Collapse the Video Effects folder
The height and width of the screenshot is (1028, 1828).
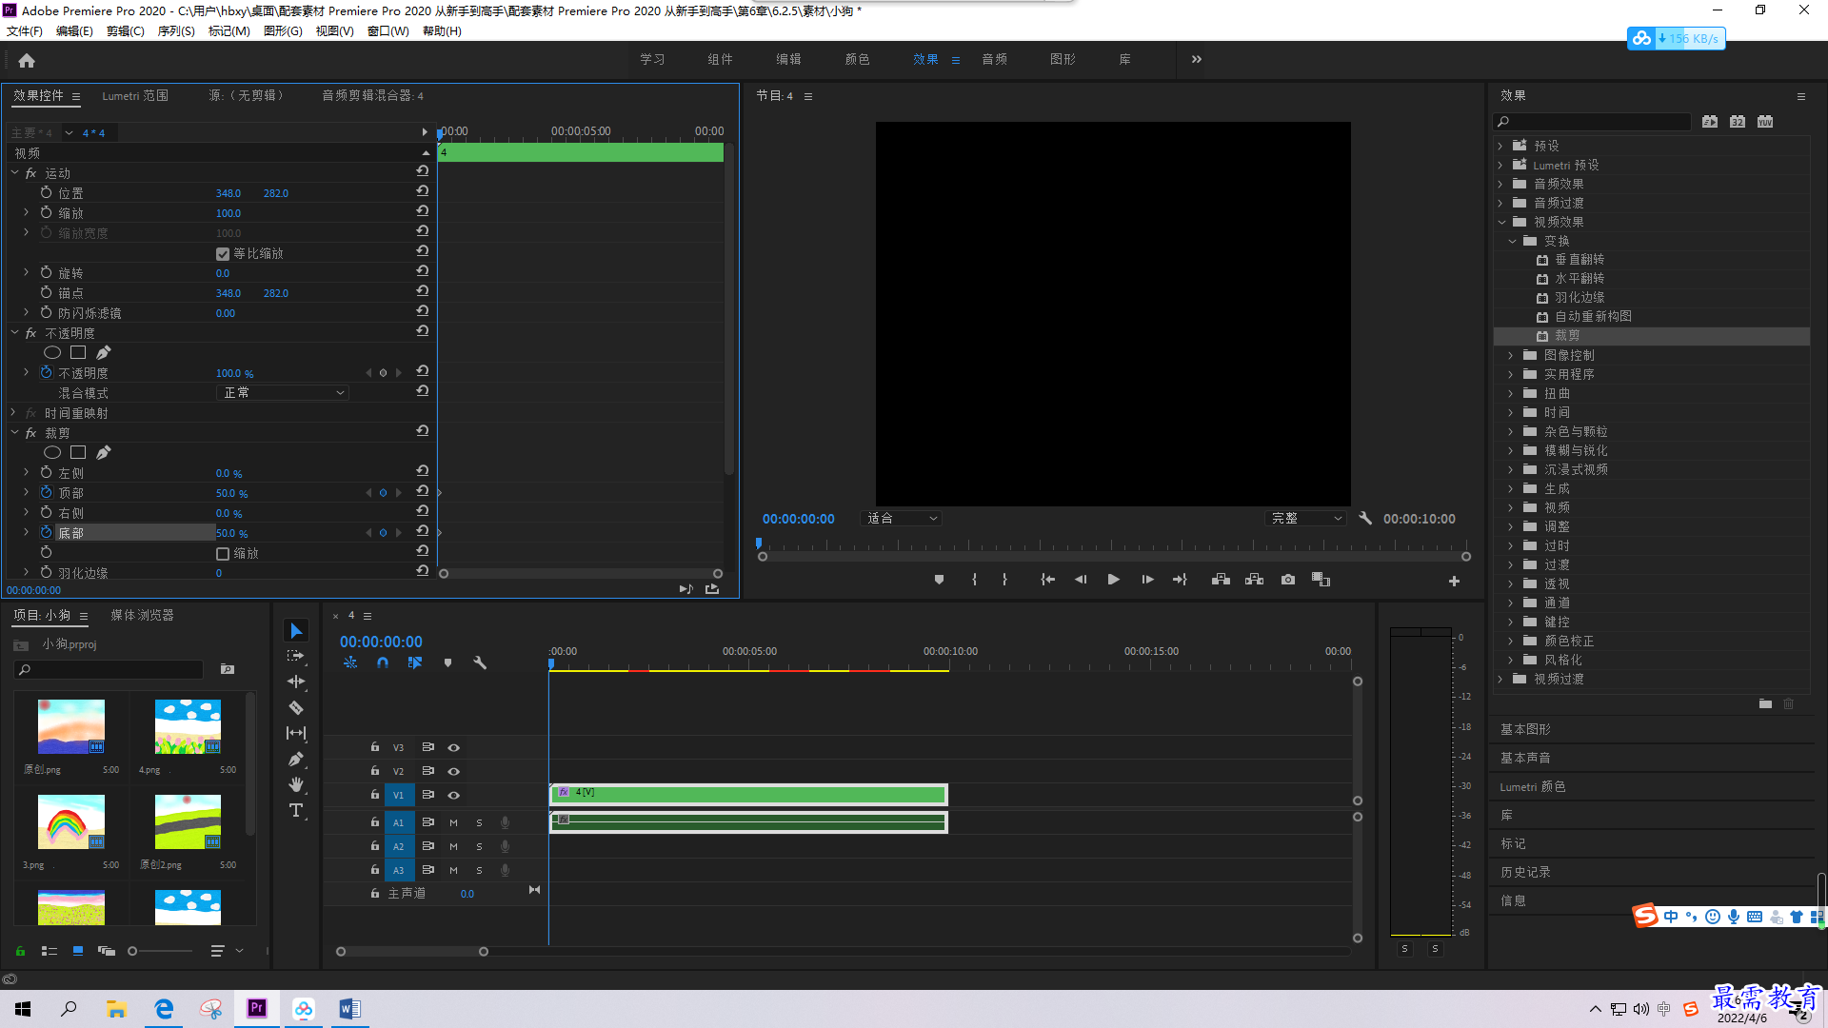pyautogui.click(x=1501, y=222)
